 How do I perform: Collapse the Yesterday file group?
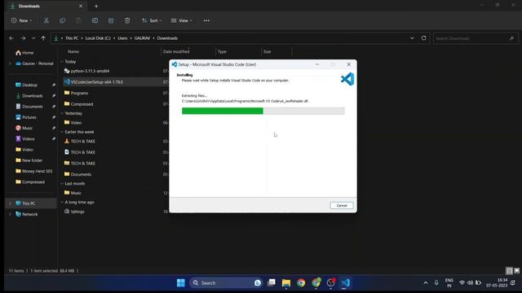tap(62, 114)
